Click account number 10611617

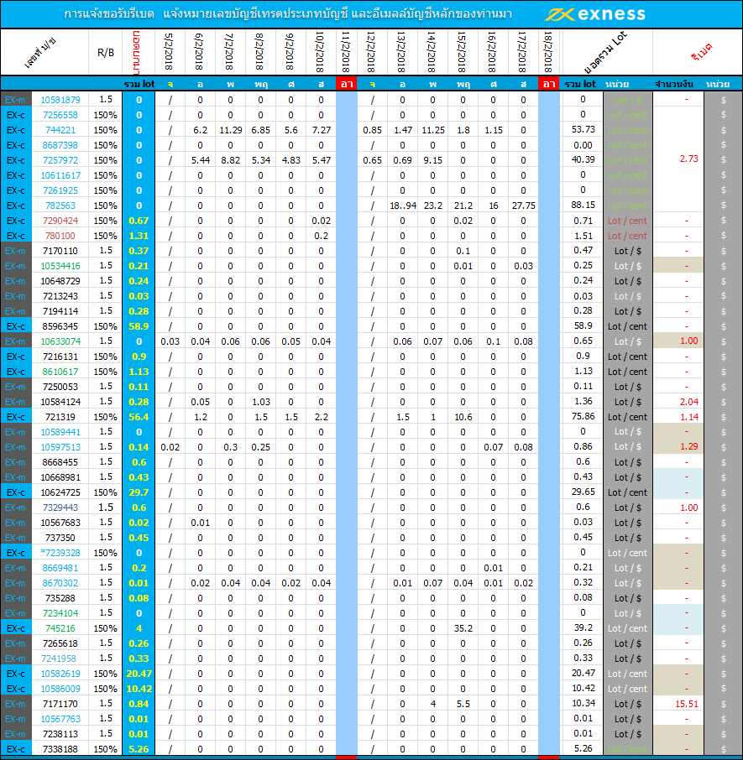pyautogui.click(x=60, y=175)
